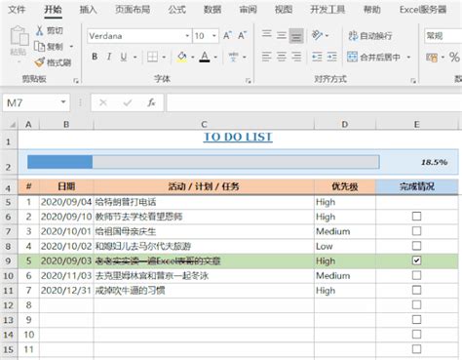Click Merge and Center button
The width and height of the screenshot is (462, 360).
[374, 57]
